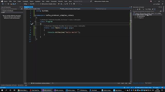165x92 pixels.
Task: Click the Solution Explorer preview selected items icon
Action: (154, 9)
